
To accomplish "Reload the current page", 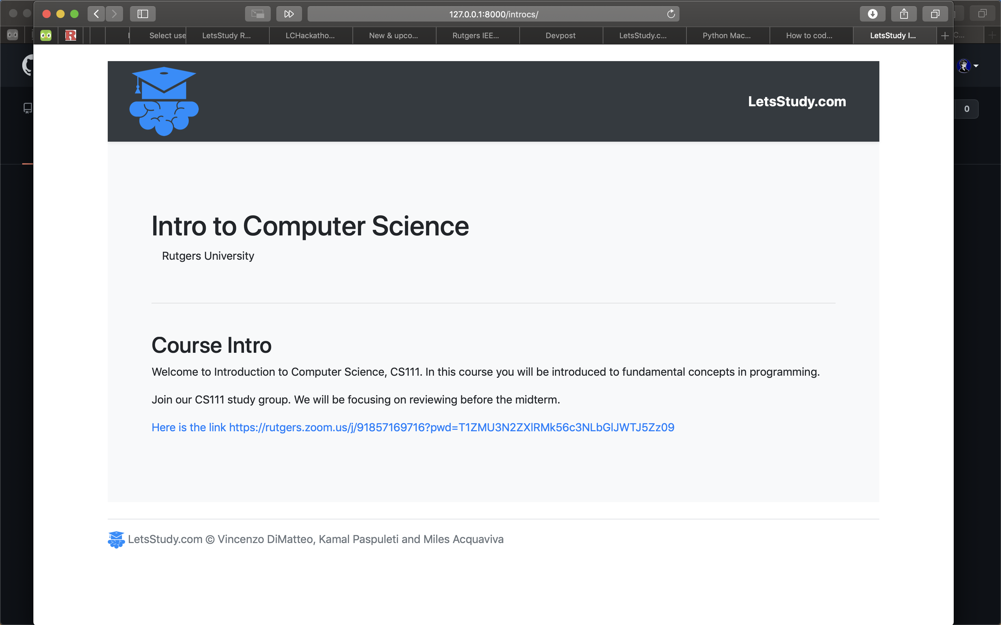I will click(x=670, y=14).
